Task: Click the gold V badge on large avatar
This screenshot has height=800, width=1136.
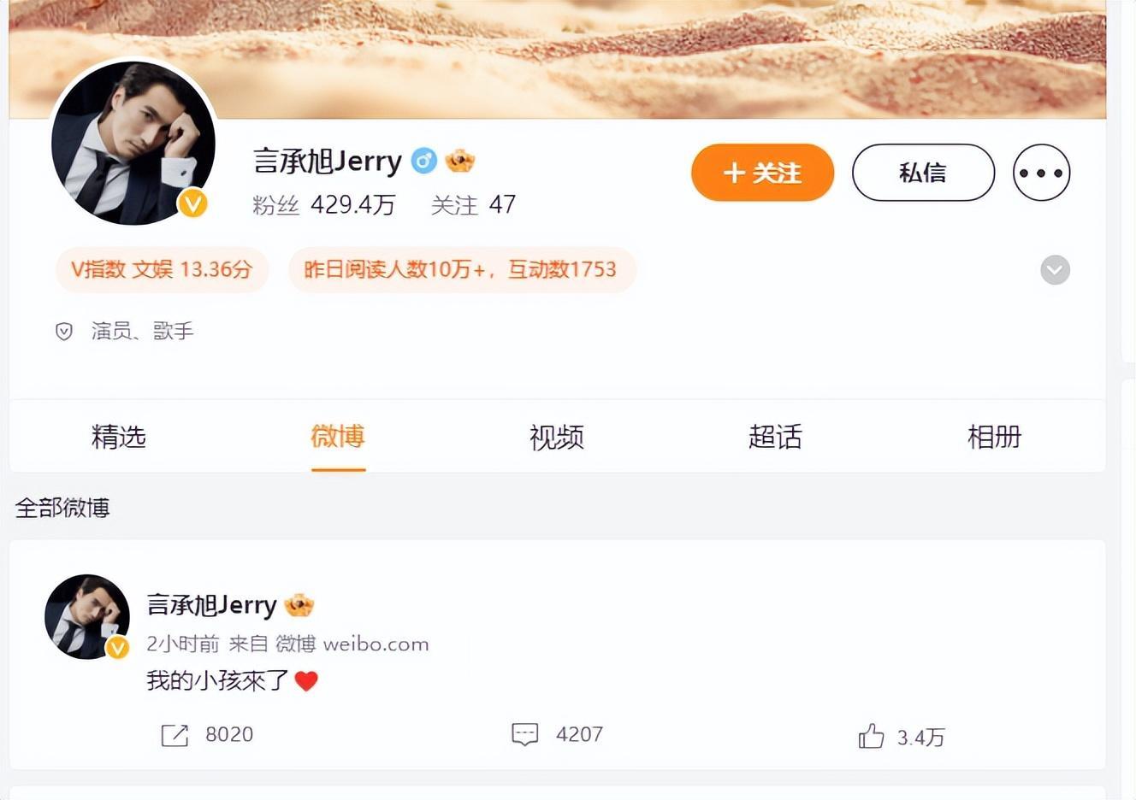Action: coord(192,203)
